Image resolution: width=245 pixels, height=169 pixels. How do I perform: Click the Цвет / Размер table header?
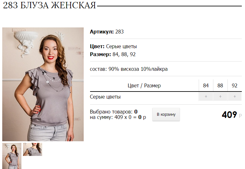(x=144, y=85)
